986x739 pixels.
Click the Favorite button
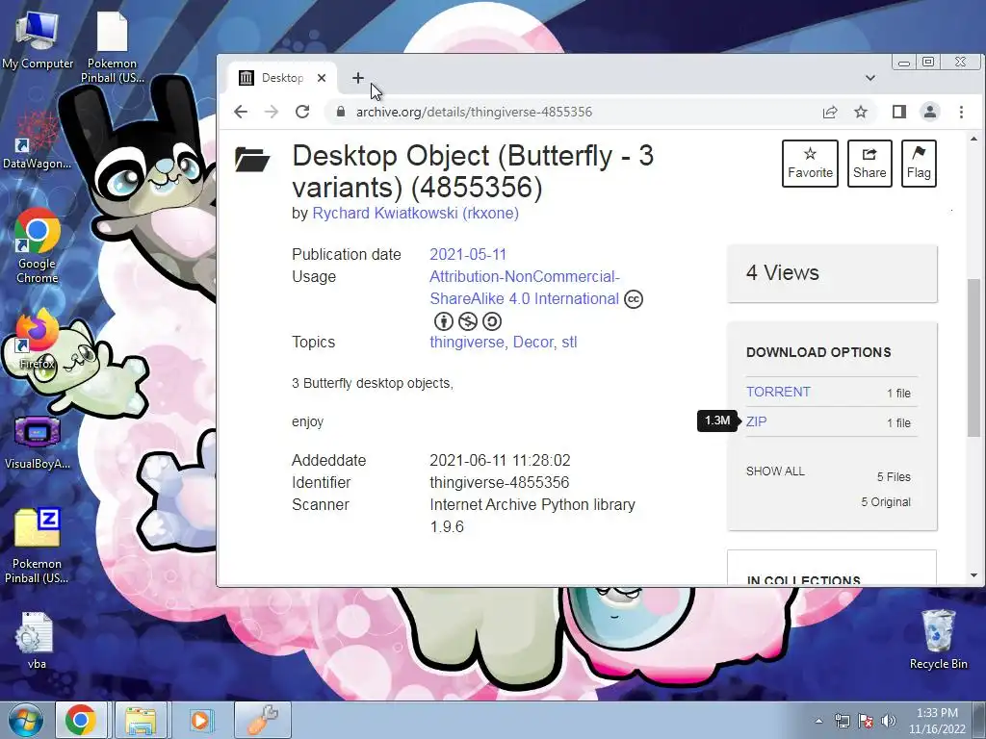pos(810,164)
